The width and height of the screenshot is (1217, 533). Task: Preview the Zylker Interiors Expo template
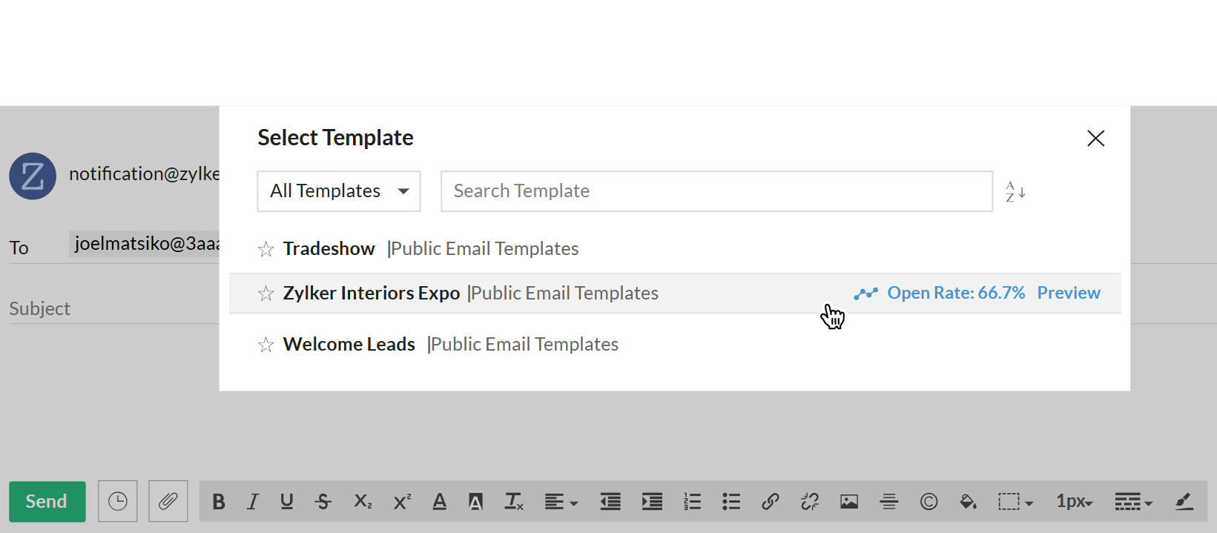(x=1068, y=293)
